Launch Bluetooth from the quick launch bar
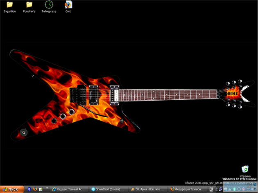The width and height of the screenshot is (258, 193). coord(29,189)
